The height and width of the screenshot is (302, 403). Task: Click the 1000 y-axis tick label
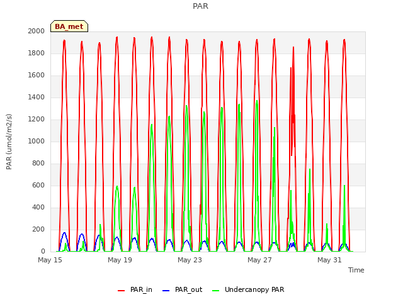click(37, 141)
